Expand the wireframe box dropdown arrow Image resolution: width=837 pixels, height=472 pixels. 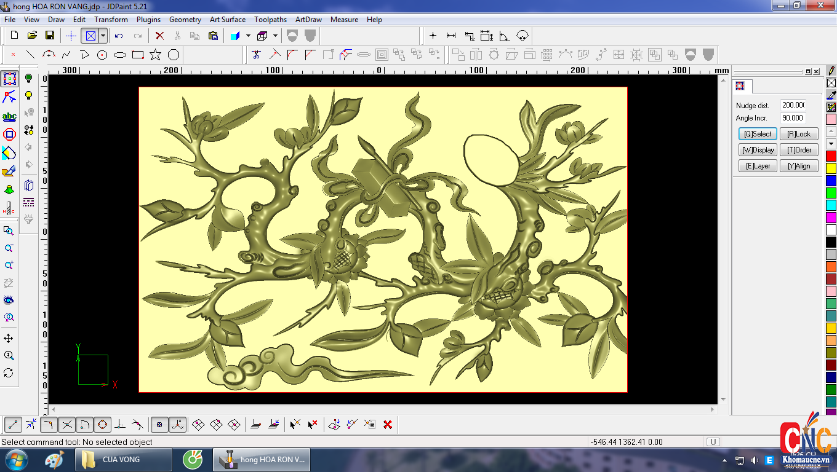[x=275, y=36]
